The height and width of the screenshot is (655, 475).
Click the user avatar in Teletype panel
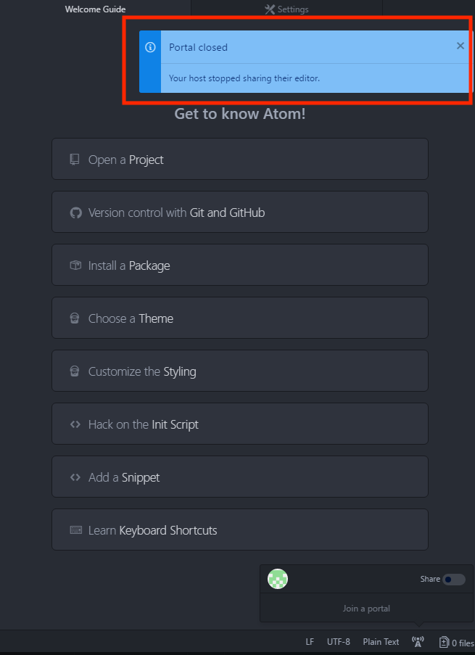278,579
